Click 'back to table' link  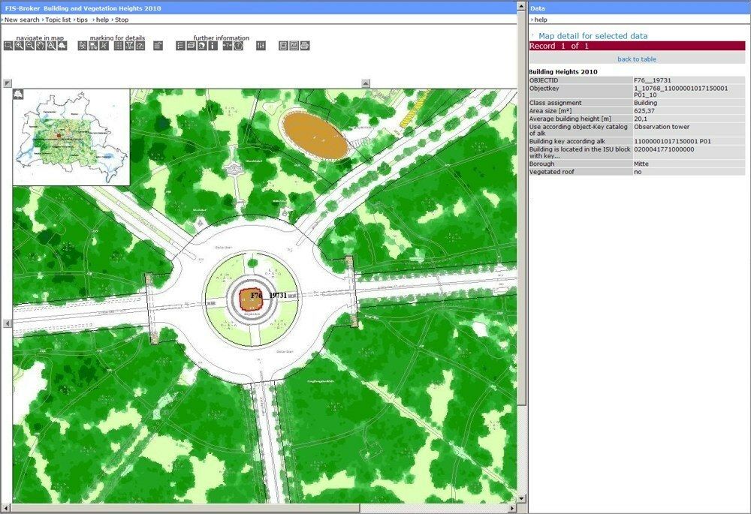coord(637,59)
